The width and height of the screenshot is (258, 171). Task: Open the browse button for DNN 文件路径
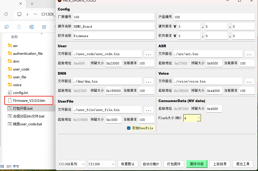point(149,81)
